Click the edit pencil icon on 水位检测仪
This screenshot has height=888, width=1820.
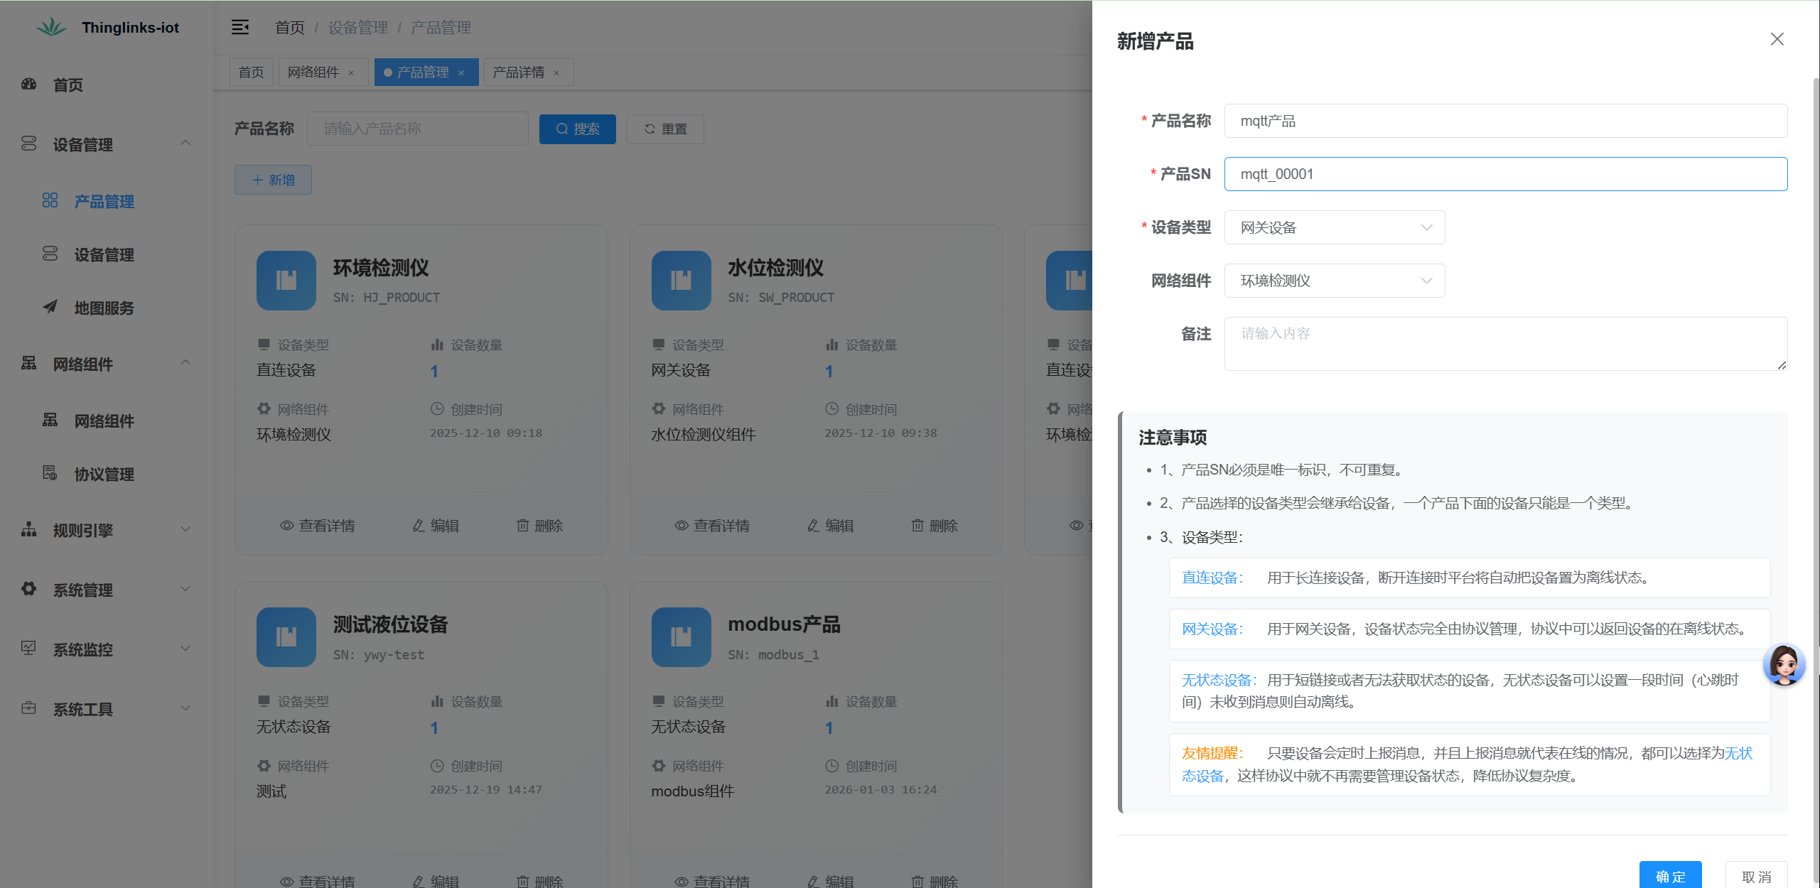[x=814, y=525]
